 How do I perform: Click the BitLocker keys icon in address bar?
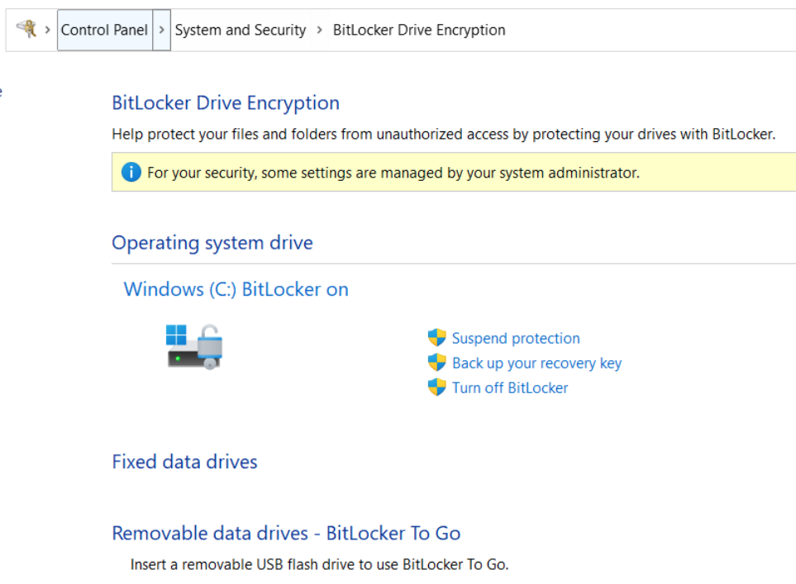(26, 30)
